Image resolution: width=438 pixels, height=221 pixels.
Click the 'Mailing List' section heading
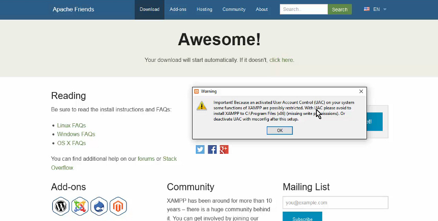pos(306,187)
